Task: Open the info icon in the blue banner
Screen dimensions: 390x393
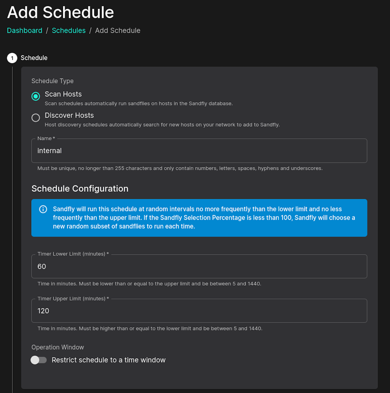Action: tap(43, 209)
